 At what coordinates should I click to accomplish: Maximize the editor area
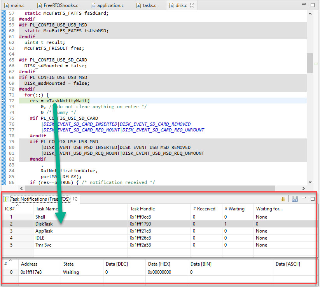pyautogui.click(x=312, y=5)
